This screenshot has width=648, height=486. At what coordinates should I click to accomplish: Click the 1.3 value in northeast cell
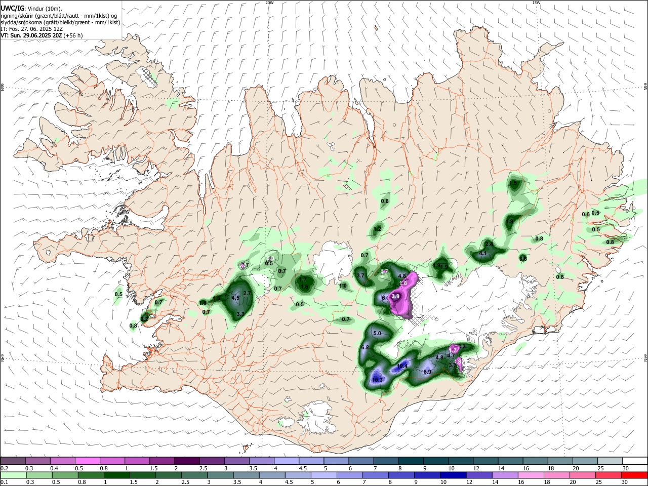coord(514,183)
